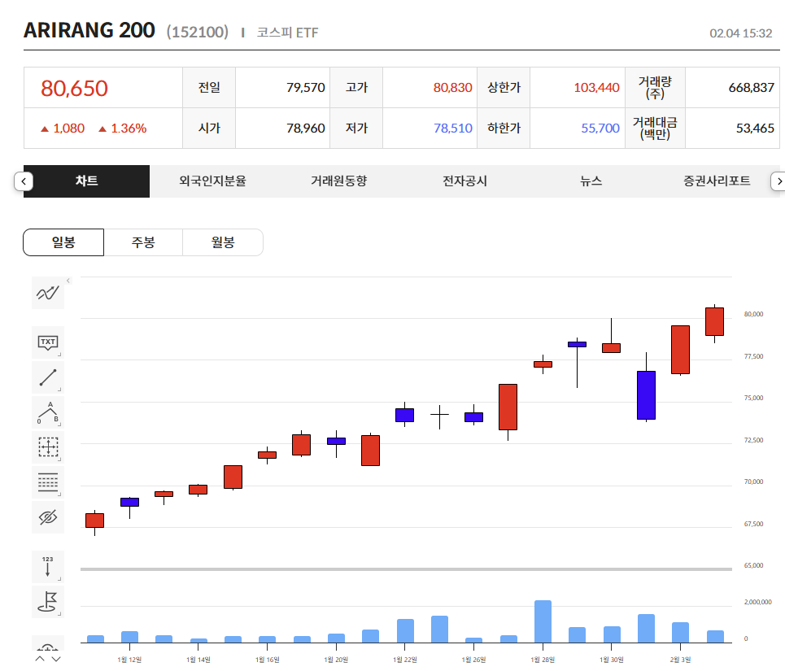785x671 pixels.
Task: Select the 일봉 daily candle button
Action: 63,242
